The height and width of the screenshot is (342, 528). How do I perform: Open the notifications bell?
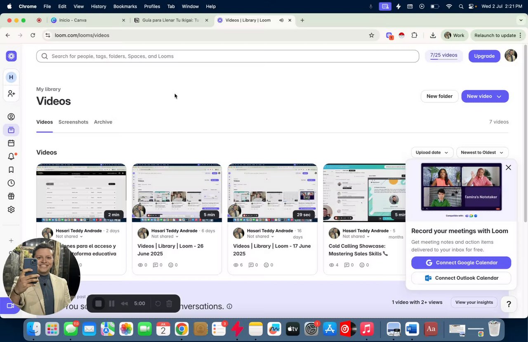11,157
